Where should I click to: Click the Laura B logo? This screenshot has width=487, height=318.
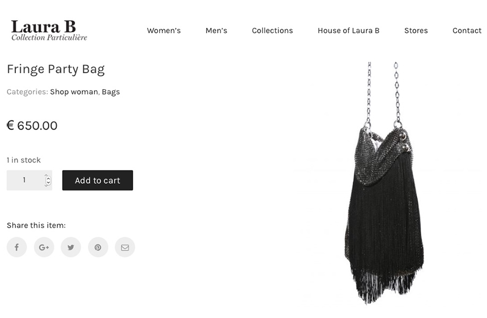click(49, 30)
